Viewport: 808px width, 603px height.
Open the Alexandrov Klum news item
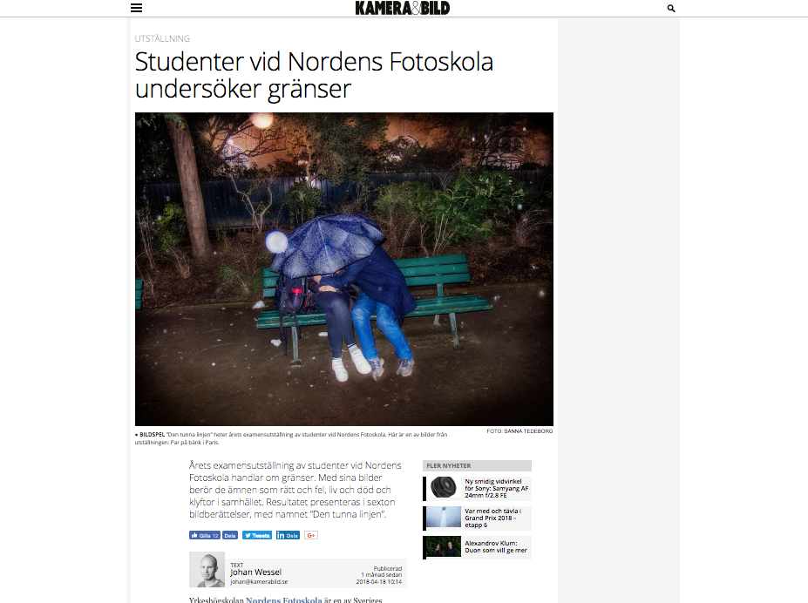[496, 547]
